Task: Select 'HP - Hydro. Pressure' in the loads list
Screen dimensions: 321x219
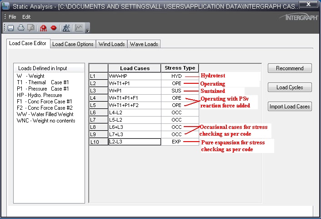Action: 39,95
